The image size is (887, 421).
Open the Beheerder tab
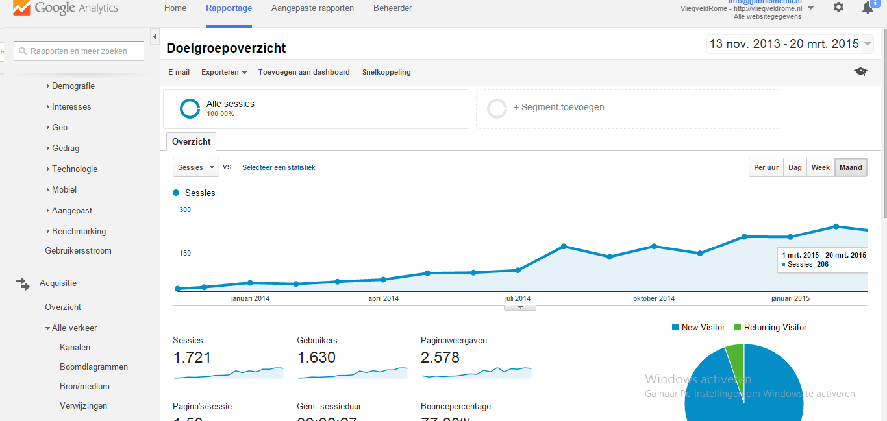coord(393,8)
